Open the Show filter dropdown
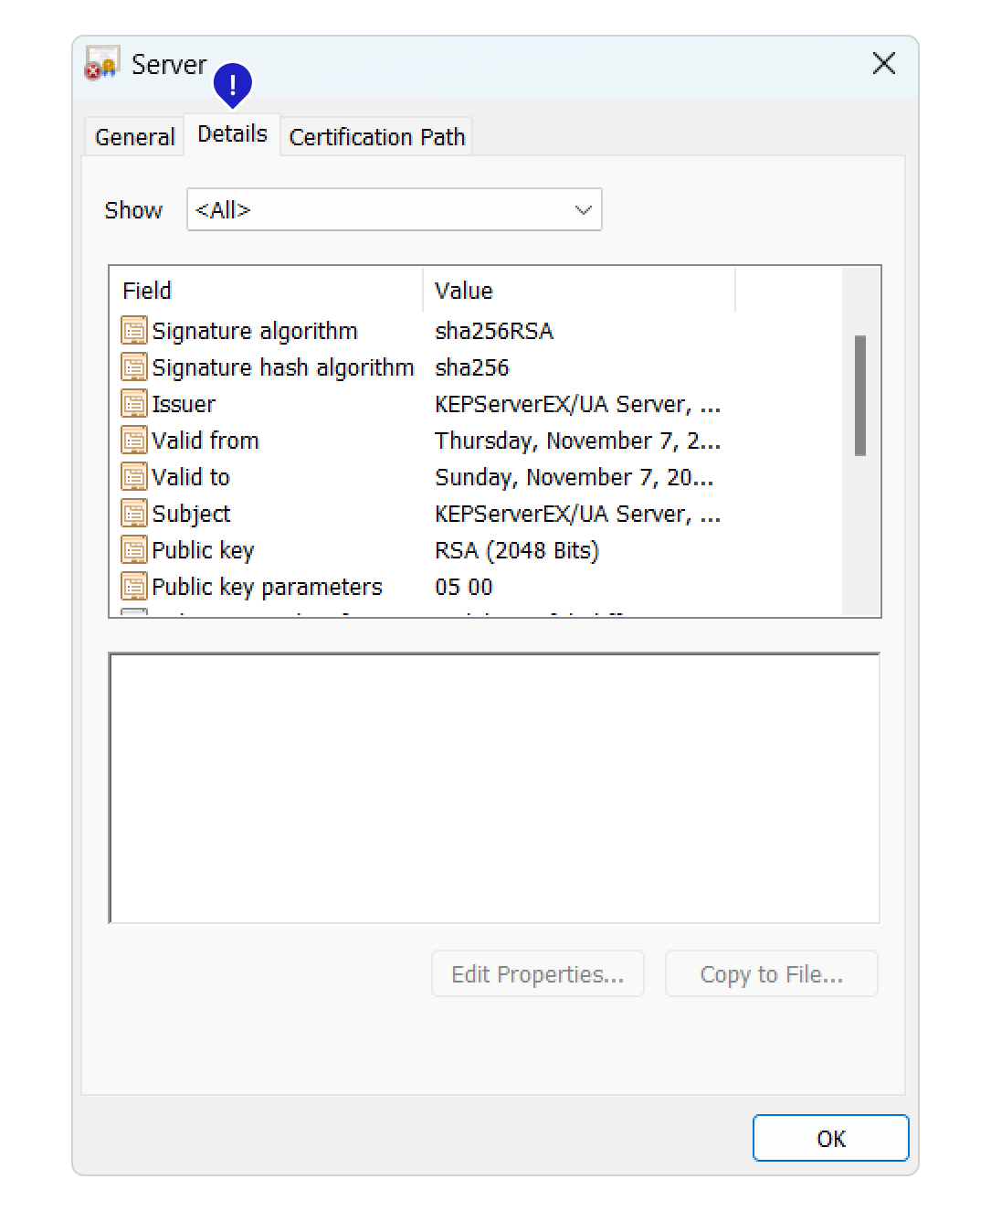991x1211 pixels. [x=394, y=210]
